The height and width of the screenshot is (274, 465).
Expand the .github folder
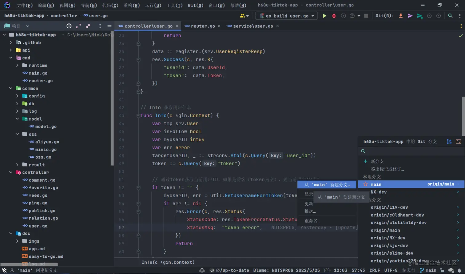click(11, 42)
